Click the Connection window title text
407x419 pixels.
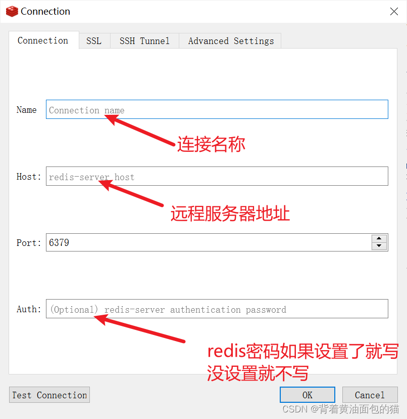pyautogui.click(x=45, y=12)
